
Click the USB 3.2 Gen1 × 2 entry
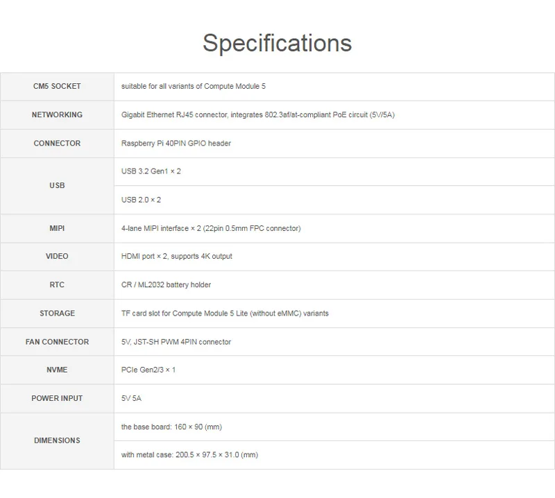(x=151, y=171)
